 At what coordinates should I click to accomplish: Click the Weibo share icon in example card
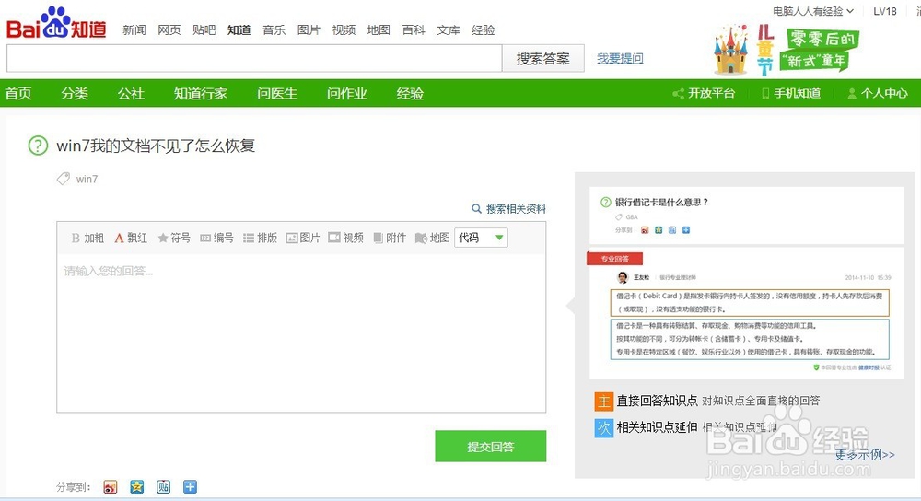[645, 230]
